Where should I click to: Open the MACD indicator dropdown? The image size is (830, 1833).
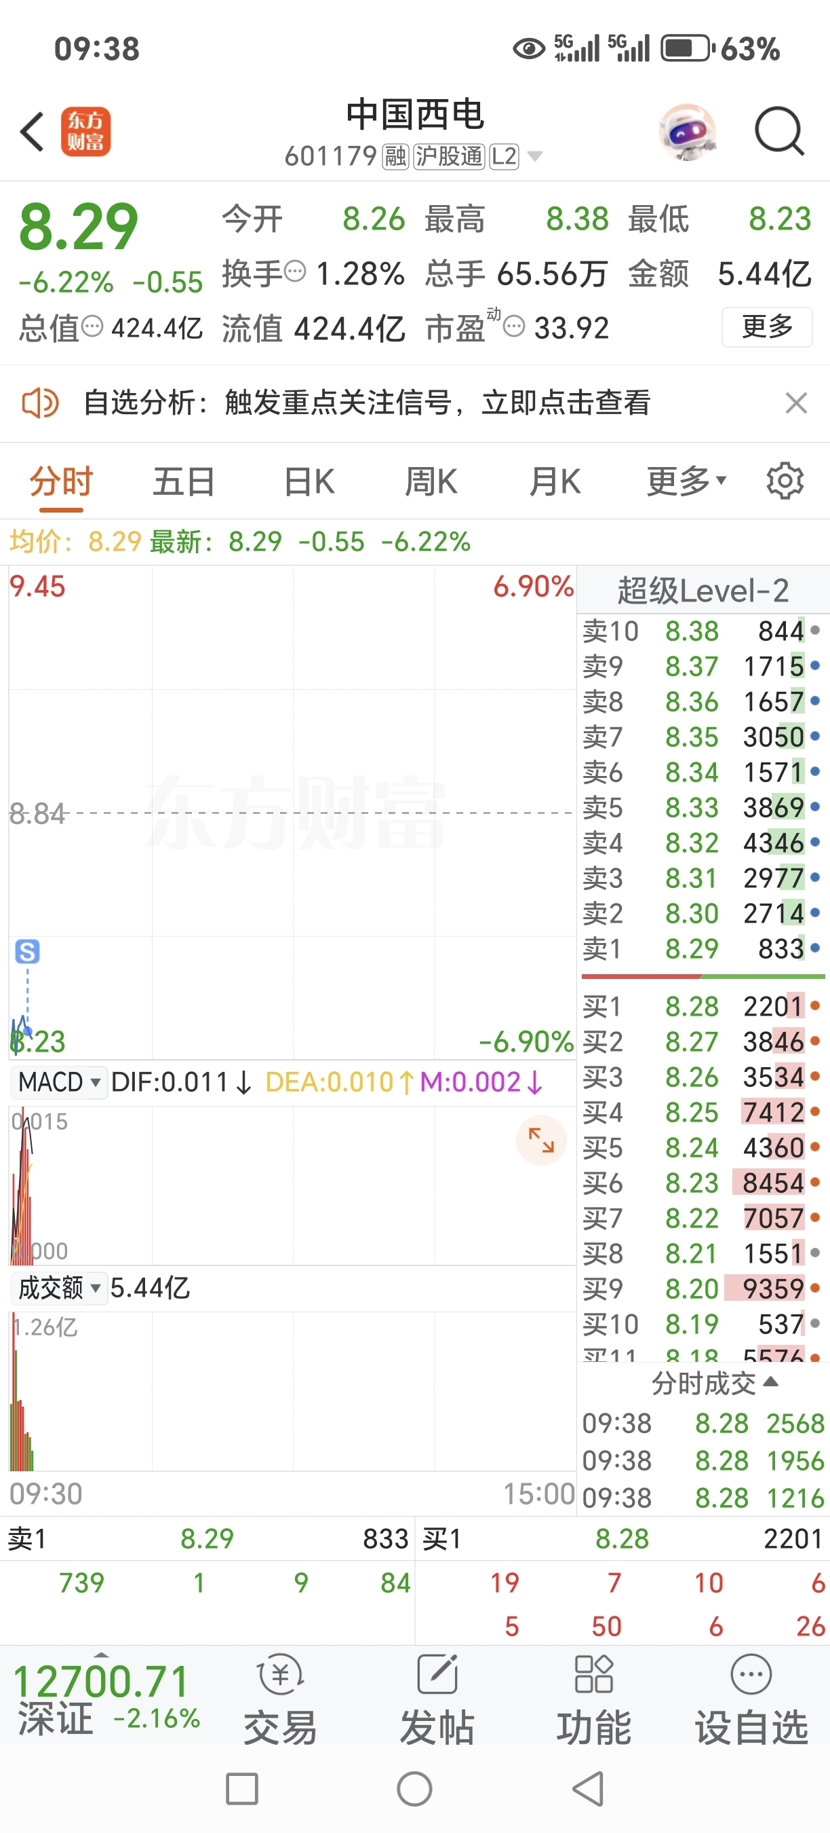pos(59,1082)
